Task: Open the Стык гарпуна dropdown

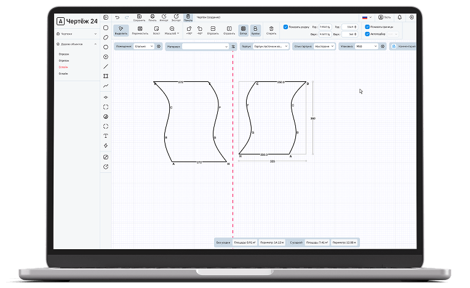Action: pos(324,46)
